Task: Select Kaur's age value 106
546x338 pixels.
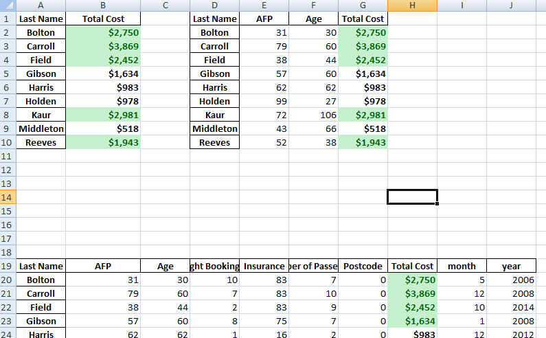Action: [313, 115]
